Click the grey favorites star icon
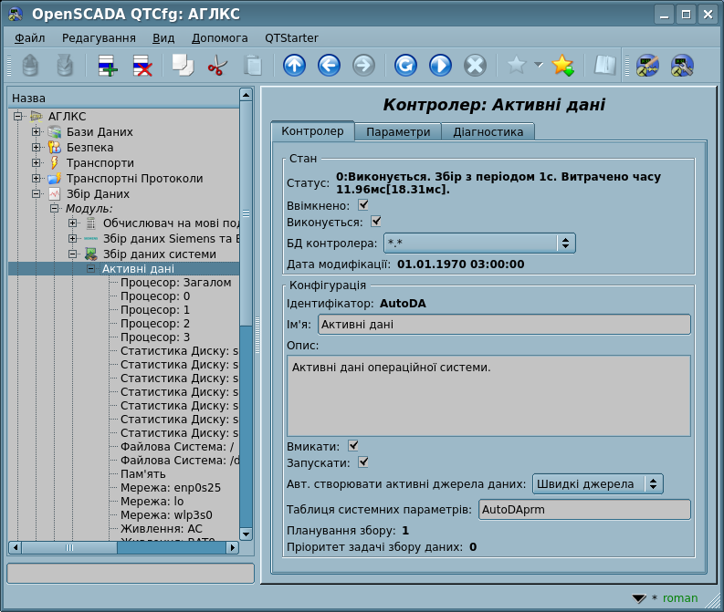This screenshot has height=612, width=724. point(516,65)
